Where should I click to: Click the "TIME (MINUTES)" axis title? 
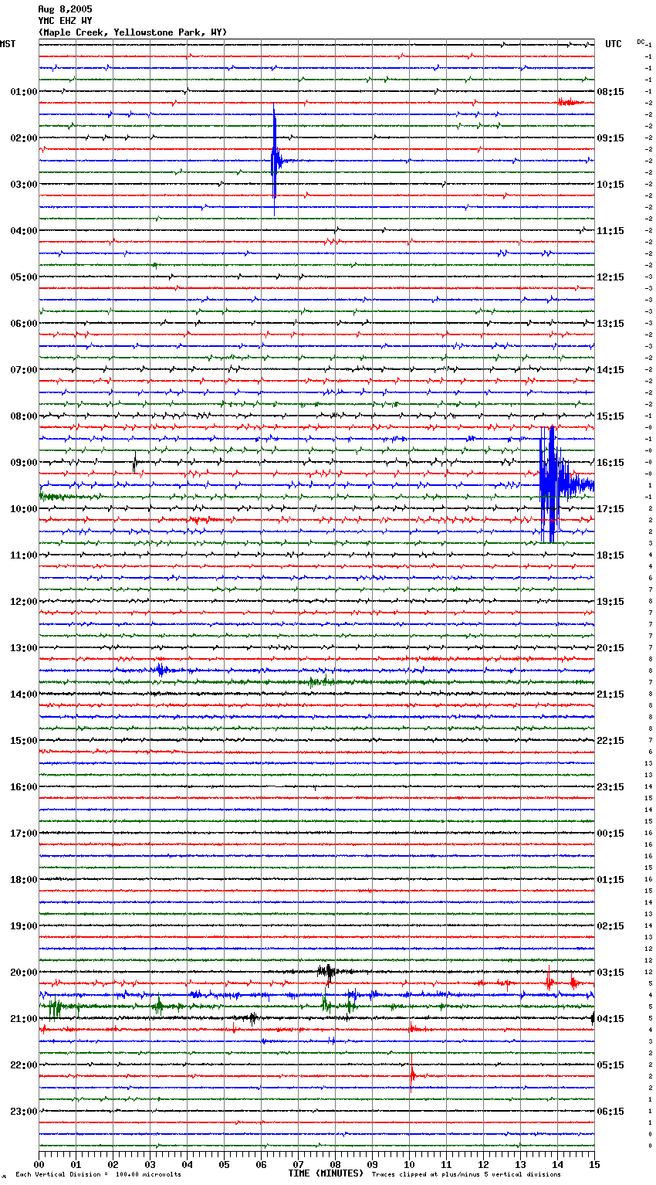click(326, 1173)
